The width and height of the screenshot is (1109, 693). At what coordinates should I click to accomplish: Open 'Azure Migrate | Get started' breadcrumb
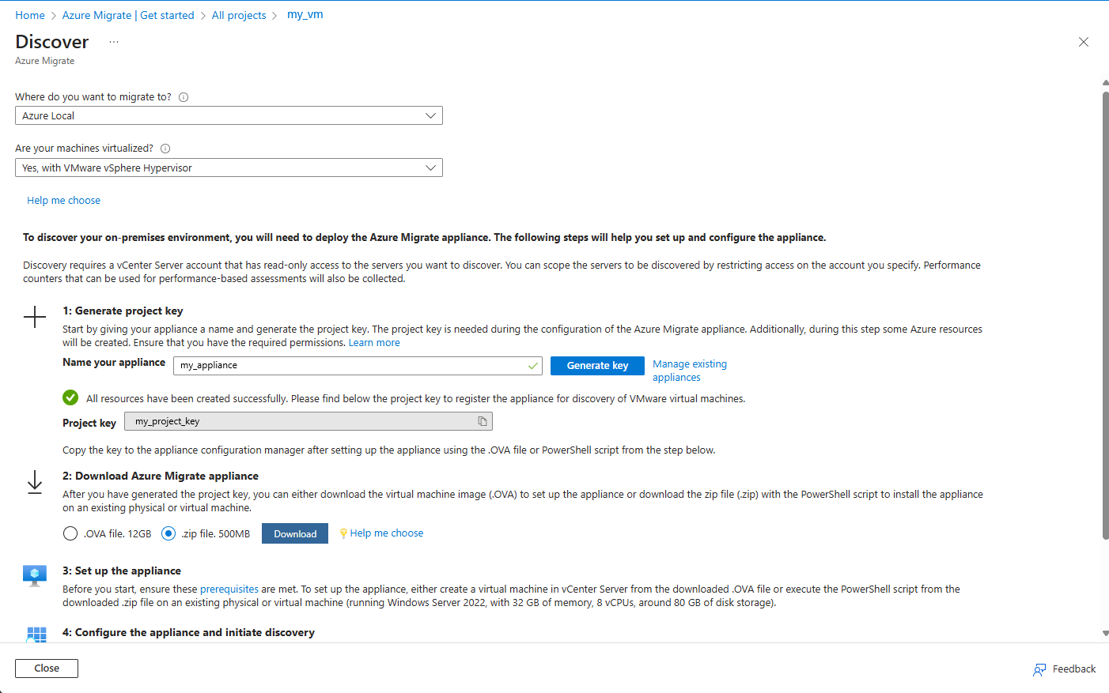point(128,14)
